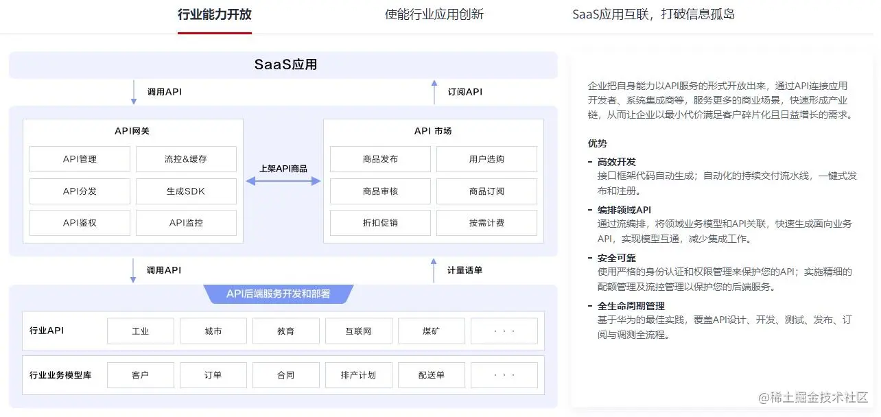The height and width of the screenshot is (417, 881).
Task: Click the 排产计划 model box
Action: [x=359, y=375]
